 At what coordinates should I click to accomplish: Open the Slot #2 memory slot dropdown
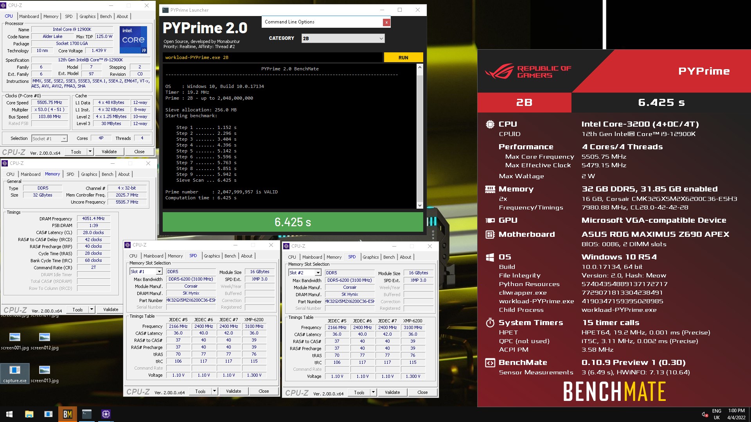pyautogui.click(x=305, y=273)
